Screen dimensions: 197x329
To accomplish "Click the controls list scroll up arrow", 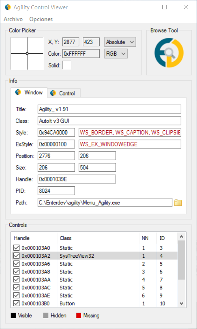I will pyautogui.click(x=181, y=236).
